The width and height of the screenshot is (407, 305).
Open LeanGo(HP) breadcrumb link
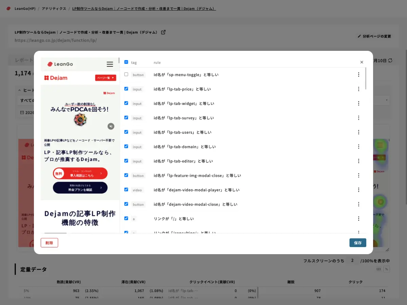25,8
